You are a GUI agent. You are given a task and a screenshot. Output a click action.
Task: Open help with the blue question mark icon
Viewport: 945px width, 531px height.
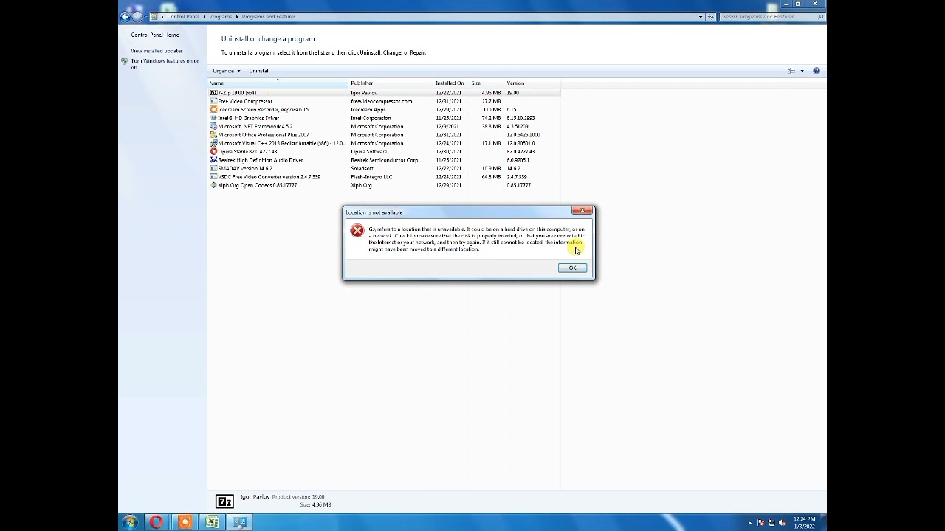pos(817,71)
